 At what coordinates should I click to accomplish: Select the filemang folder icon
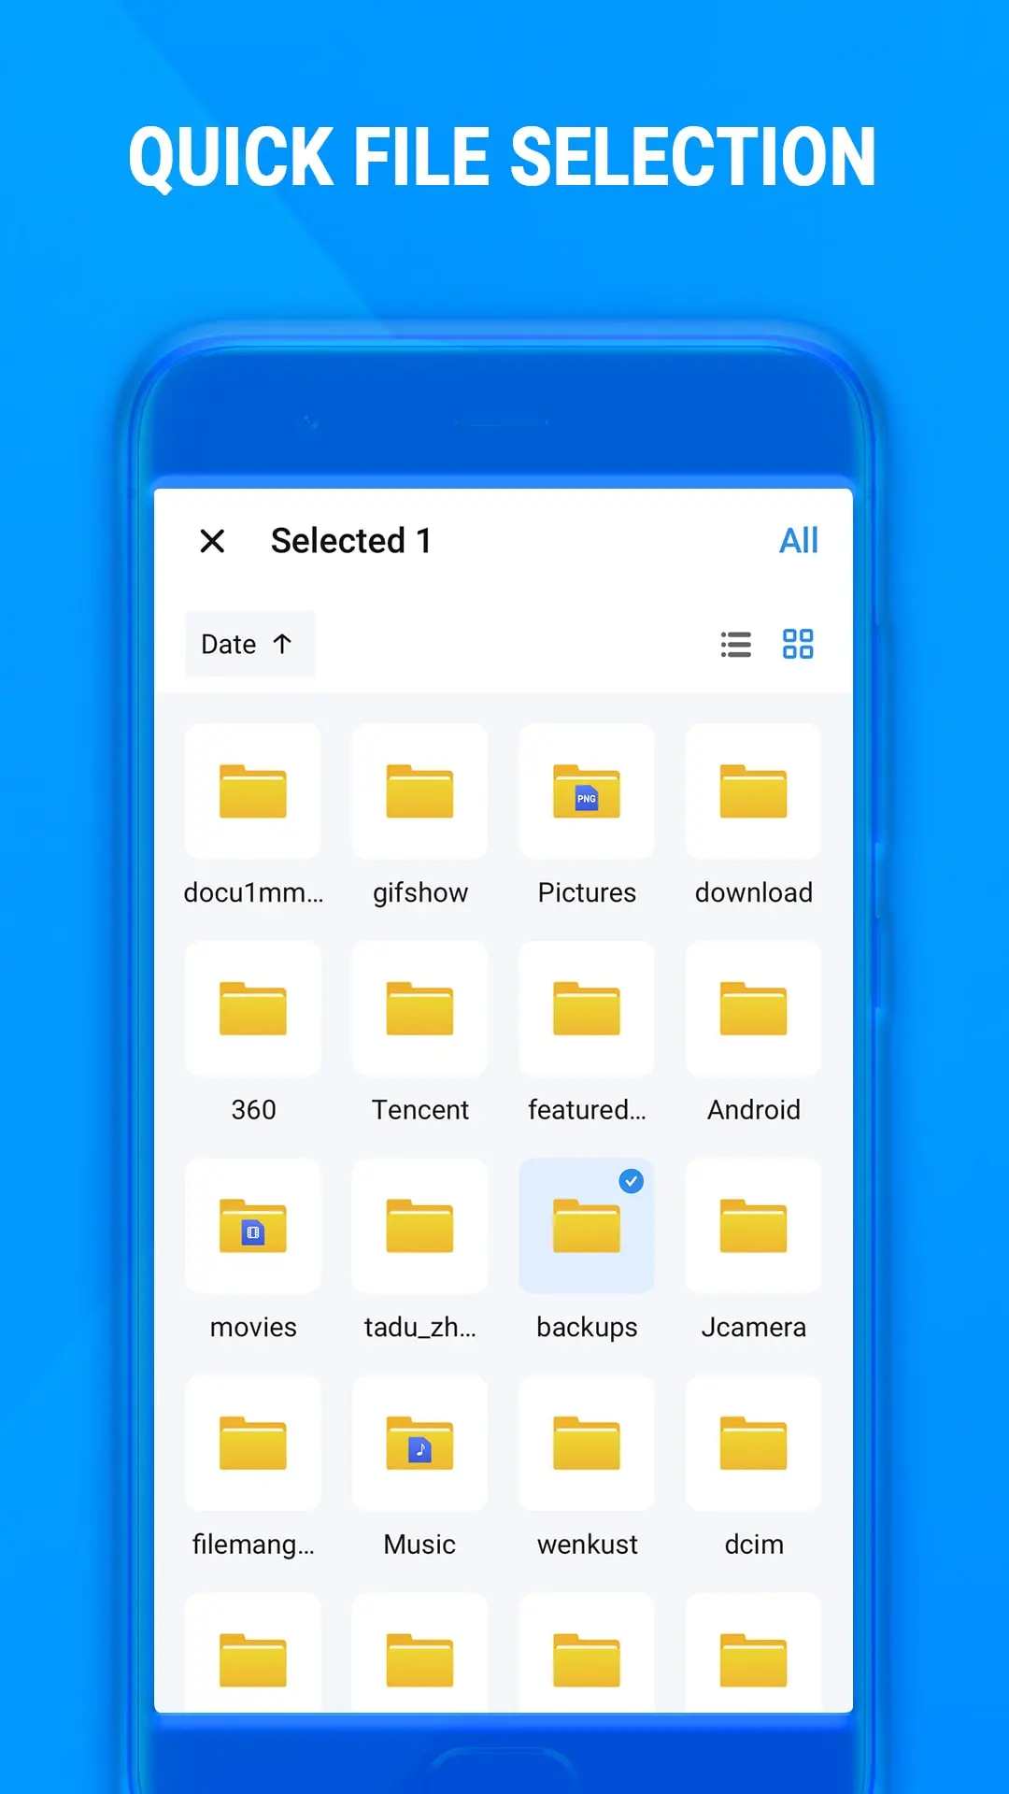click(253, 1444)
